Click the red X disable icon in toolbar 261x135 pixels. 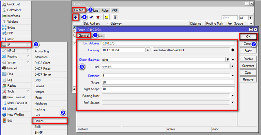[98, 17]
